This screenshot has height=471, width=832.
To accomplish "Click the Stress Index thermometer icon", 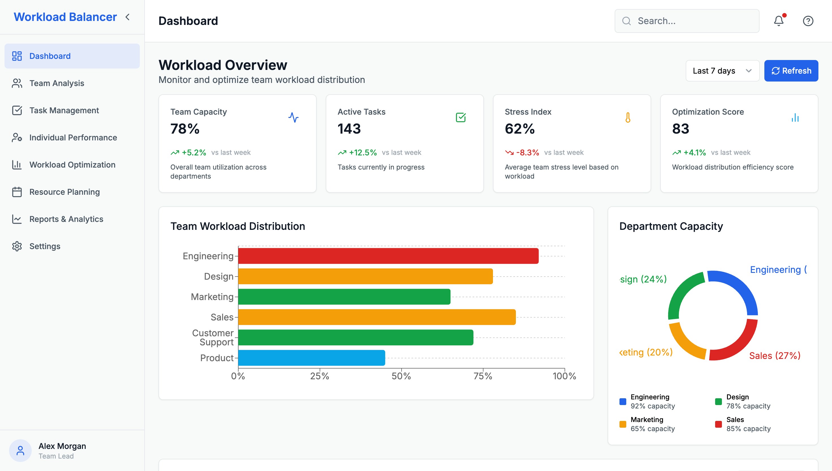I will (x=628, y=117).
